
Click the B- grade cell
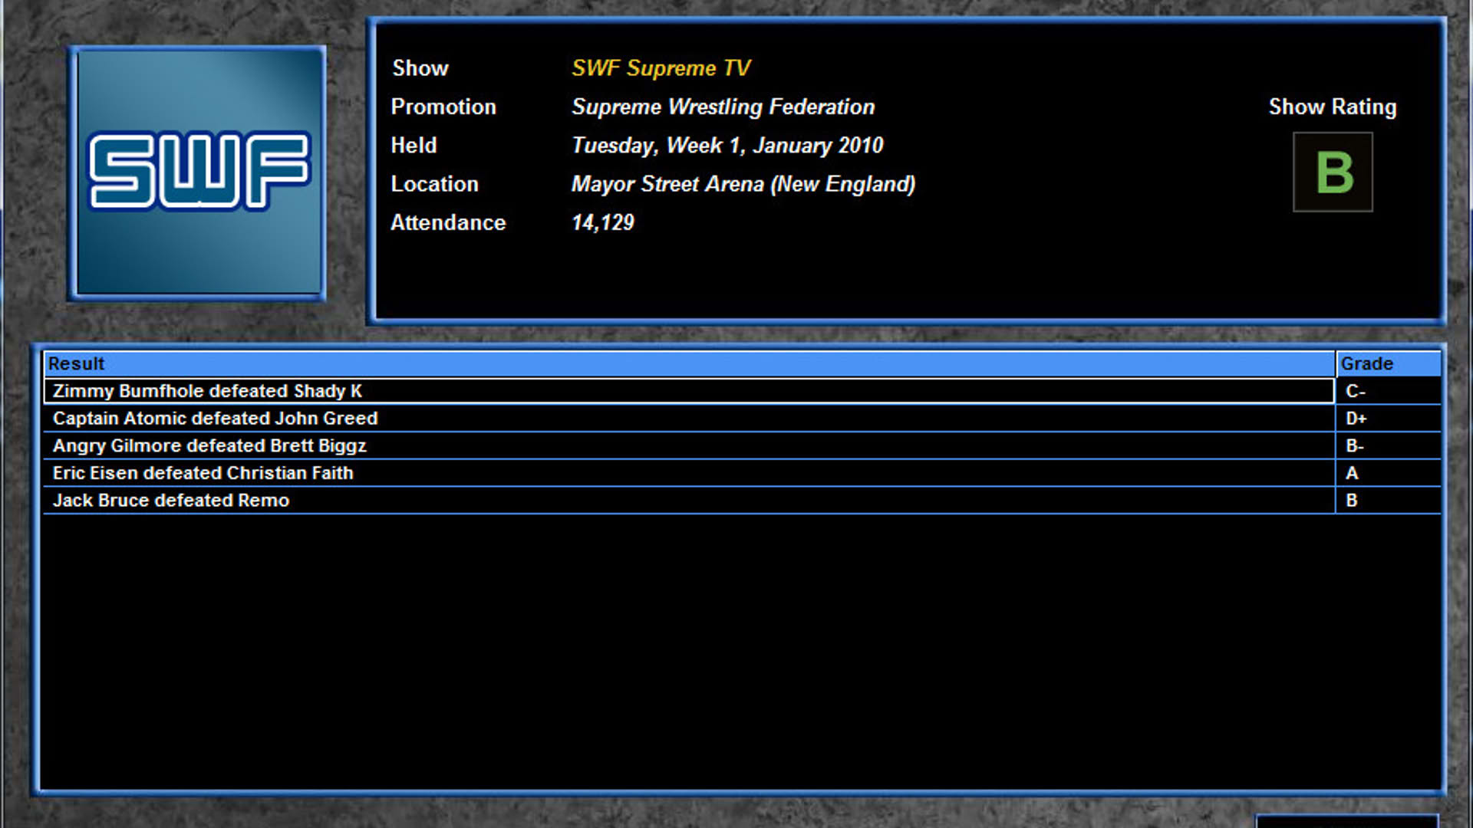[1389, 446]
